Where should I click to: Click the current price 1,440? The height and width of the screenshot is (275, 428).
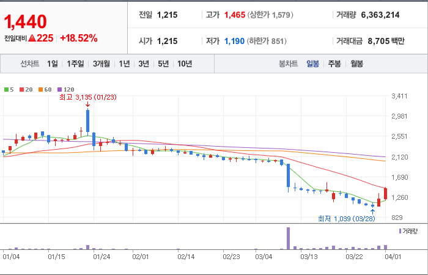(x=25, y=22)
